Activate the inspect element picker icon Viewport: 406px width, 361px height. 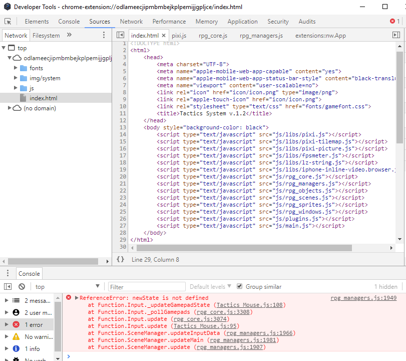tap(8, 21)
